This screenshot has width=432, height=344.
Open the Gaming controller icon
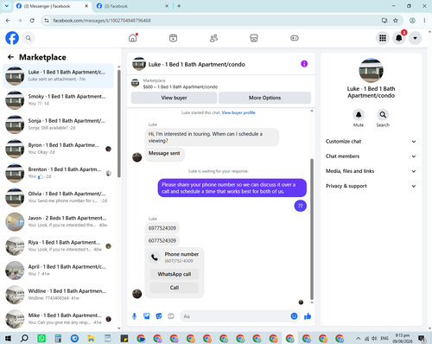[295, 38]
